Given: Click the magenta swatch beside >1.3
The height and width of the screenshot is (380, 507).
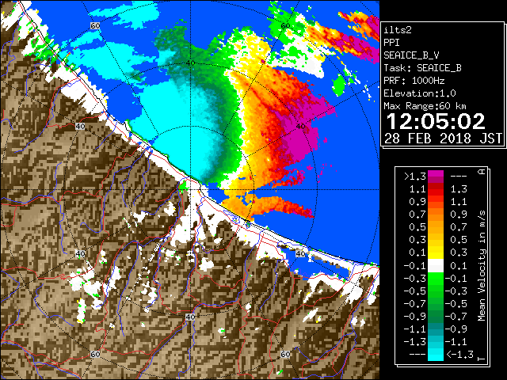Looking at the screenshot, I should pyautogui.click(x=436, y=177).
